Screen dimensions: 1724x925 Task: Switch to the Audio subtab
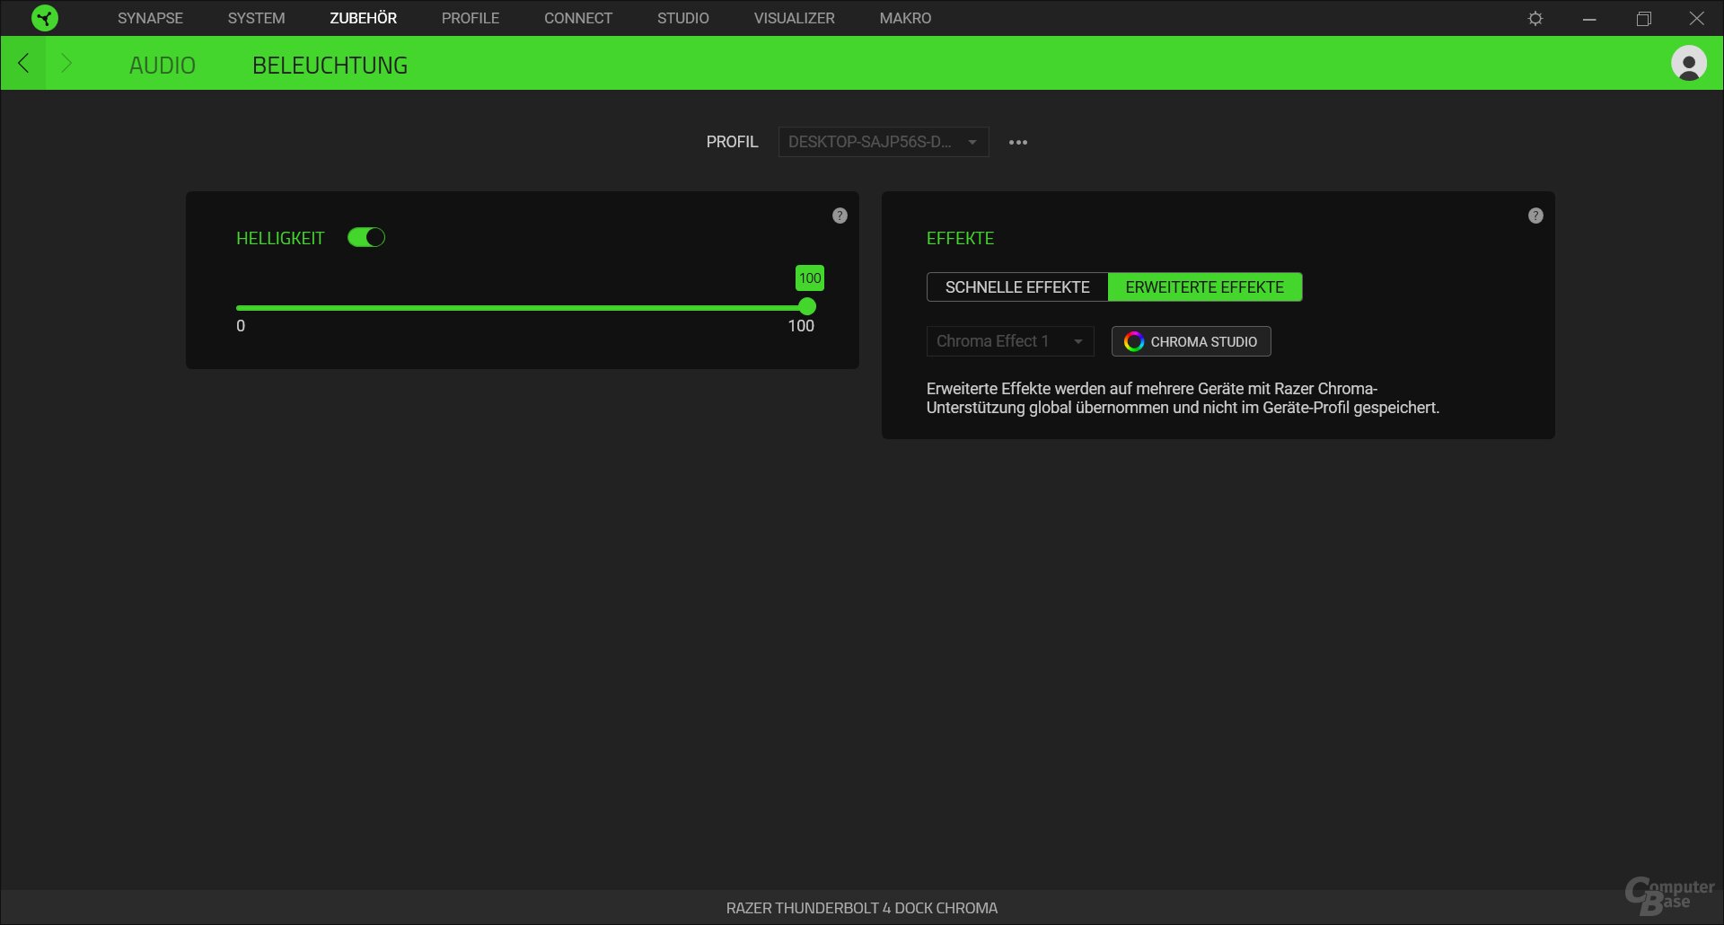(163, 66)
